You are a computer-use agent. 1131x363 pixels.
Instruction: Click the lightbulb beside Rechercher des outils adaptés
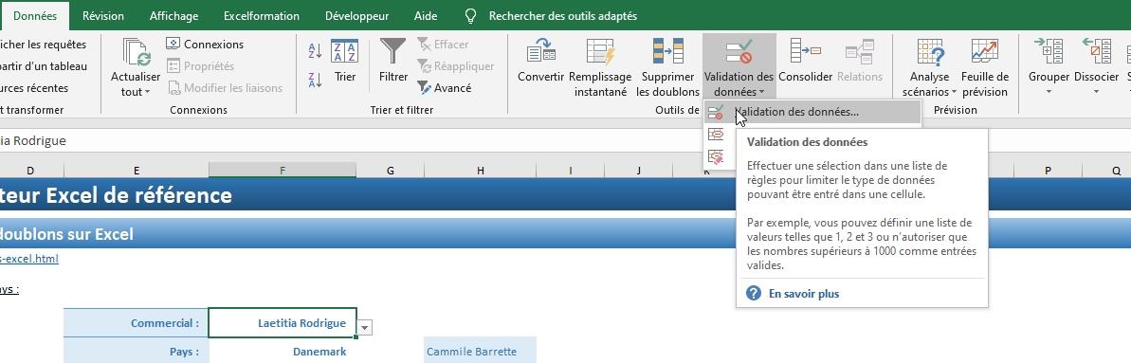click(471, 16)
